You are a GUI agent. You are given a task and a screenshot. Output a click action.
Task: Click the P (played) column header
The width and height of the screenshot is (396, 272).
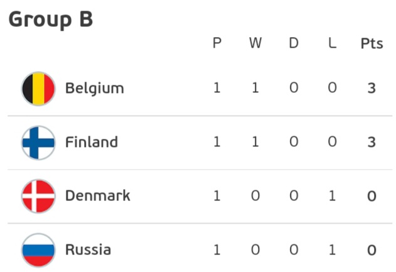pyautogui.click(x=217, y=44)
